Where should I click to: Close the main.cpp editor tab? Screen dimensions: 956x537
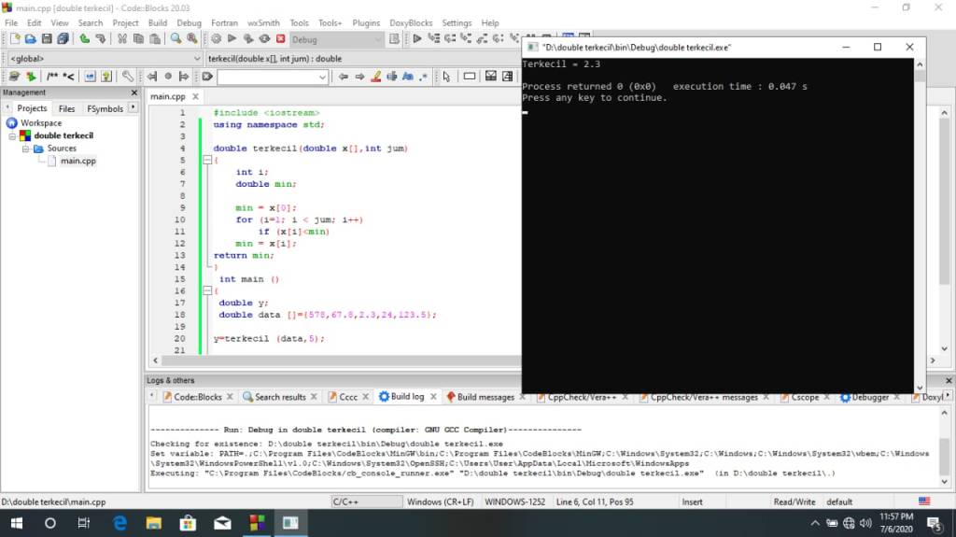196,97
